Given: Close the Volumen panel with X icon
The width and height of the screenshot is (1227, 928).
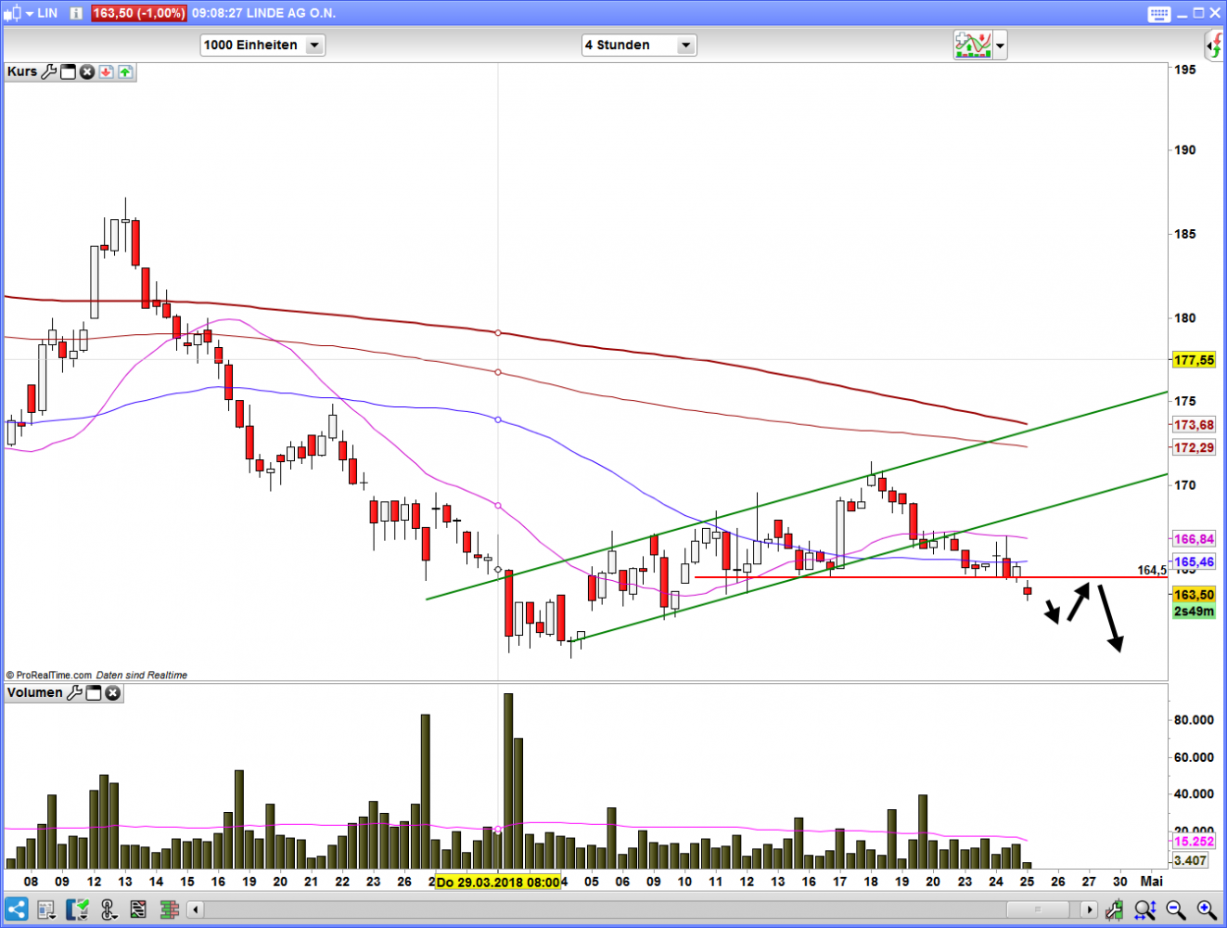Looking at the screenshot, I should pyautogui.click(x=113, y=692).
